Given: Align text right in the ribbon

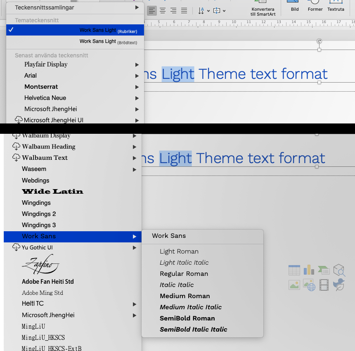Looking at the screenshot, I should click(x=173, y=10).
